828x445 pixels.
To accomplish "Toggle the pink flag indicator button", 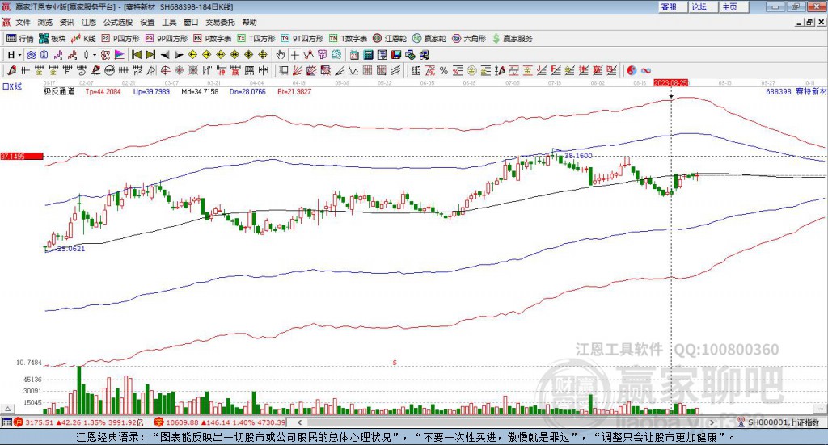I will pyautogui.click(x=120, y=55).
